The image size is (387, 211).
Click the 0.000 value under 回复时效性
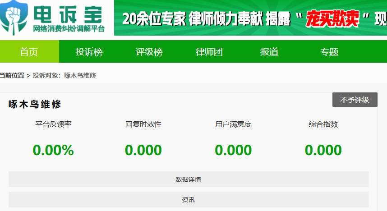(143, 150)
